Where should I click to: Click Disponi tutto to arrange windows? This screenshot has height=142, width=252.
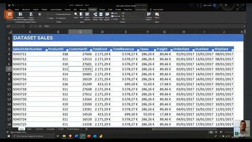[101, 17]
